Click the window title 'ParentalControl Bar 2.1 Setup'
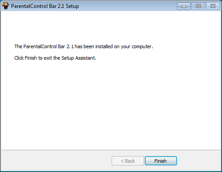The image size is (222, 172). click(45, 6)
